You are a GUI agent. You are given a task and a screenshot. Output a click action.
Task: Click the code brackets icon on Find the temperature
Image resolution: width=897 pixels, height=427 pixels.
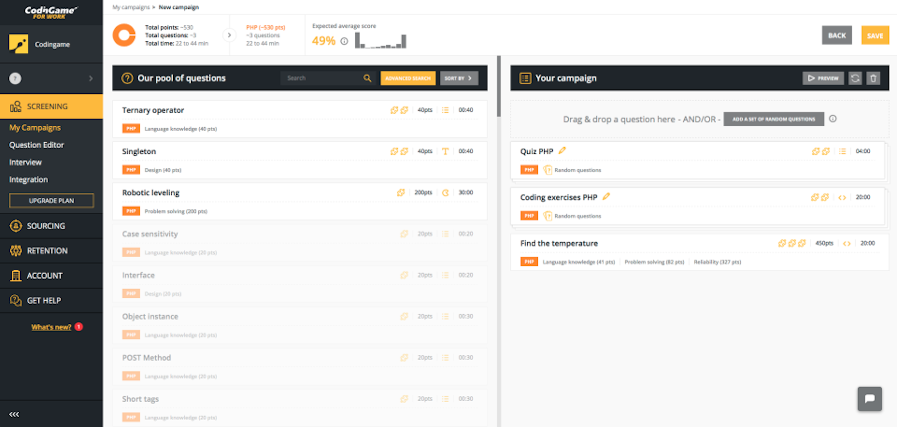point(847,243)
